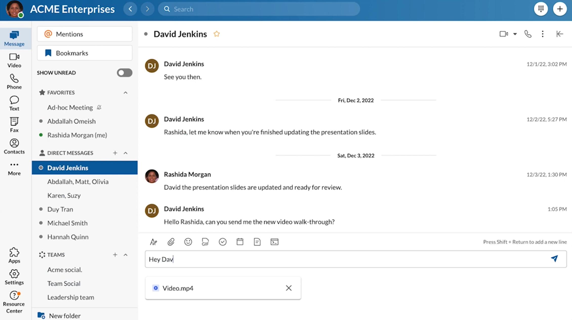Select David Jenkins direct message
The width and height of the screenshot is (572, 320).
tap(85, 168)
